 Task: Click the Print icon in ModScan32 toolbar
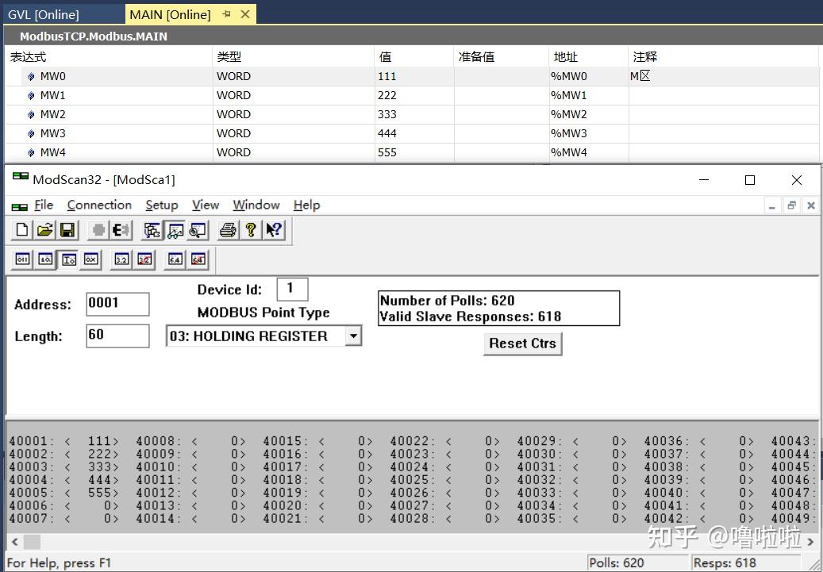tap(226, 230)
